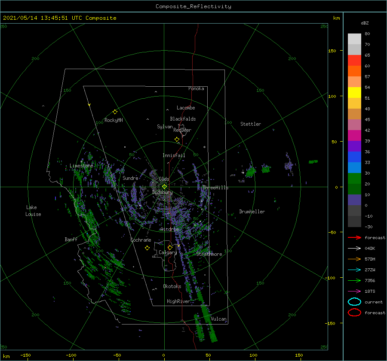Select the magenta 18TS arrow legend entry
Viewport: 387px width, 361px height.
354,291
